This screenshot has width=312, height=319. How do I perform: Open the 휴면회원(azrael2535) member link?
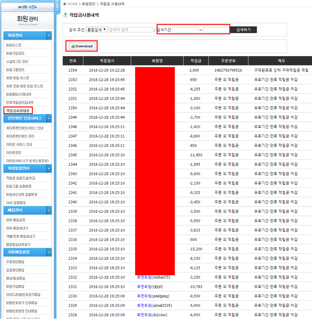coord(154,305)
